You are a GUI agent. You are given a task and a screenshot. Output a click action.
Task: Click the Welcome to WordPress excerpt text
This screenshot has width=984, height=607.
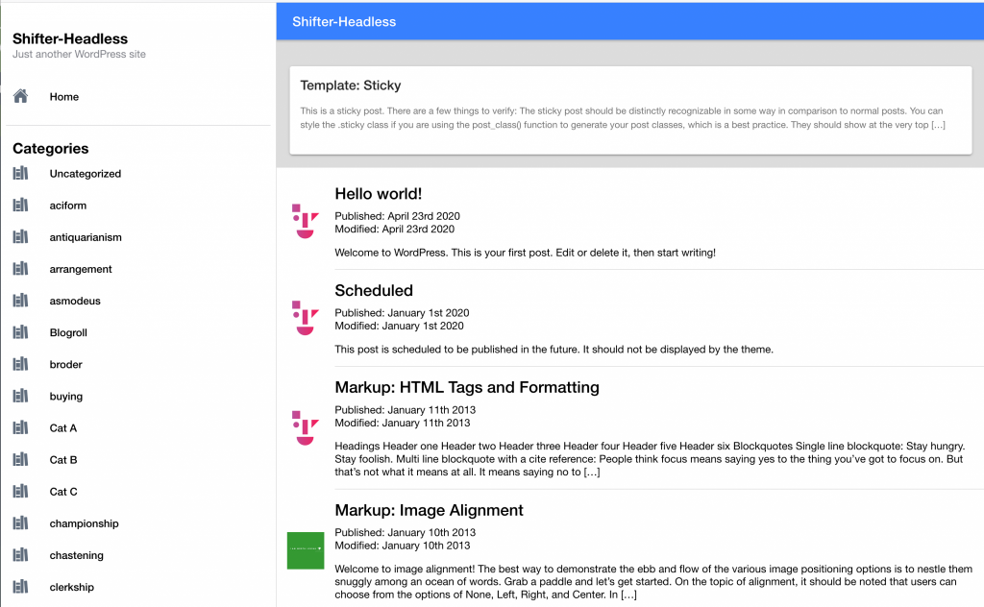526,253
